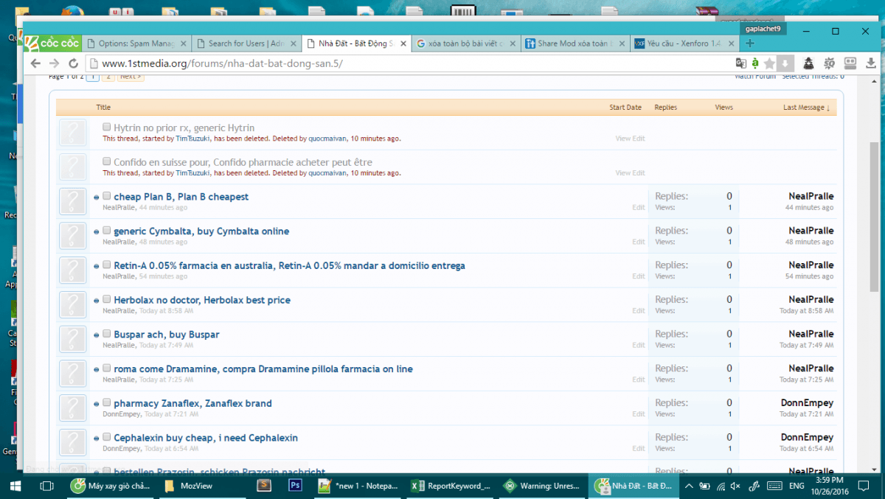Click unread dot icon next to 'generic Cymbalta' thread
This screenshot has width=885, height=499.
coord(97,232)
